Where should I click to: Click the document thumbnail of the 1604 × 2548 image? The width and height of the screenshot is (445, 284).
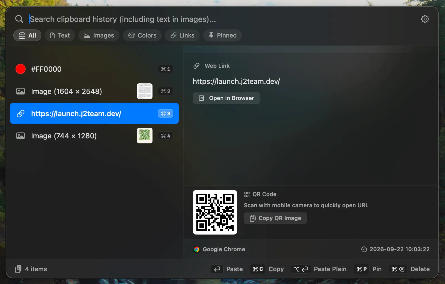point(145,91)
